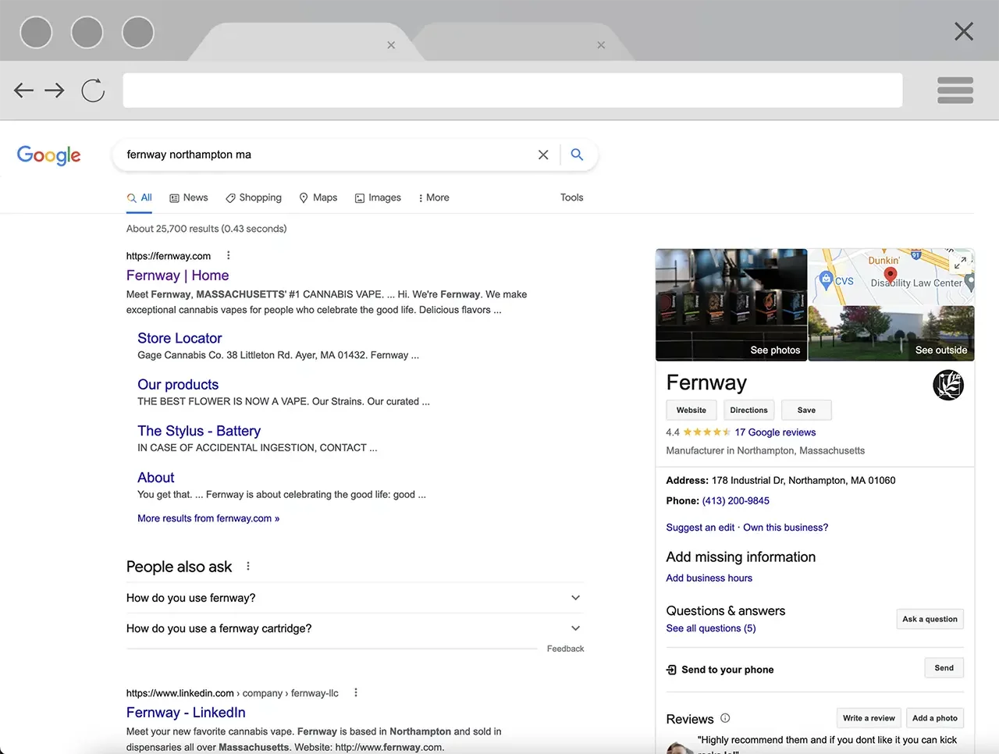Open People also ask options dots

point(248,566)
